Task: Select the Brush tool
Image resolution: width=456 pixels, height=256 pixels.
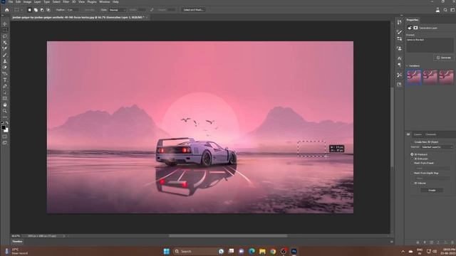Action: (5, 55)
